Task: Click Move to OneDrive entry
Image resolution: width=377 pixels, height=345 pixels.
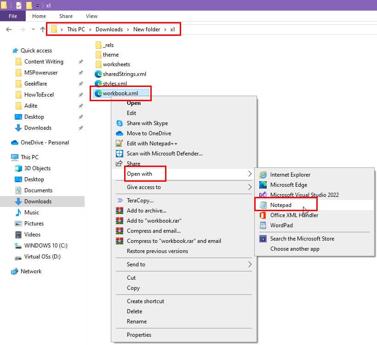Action: 149,133
